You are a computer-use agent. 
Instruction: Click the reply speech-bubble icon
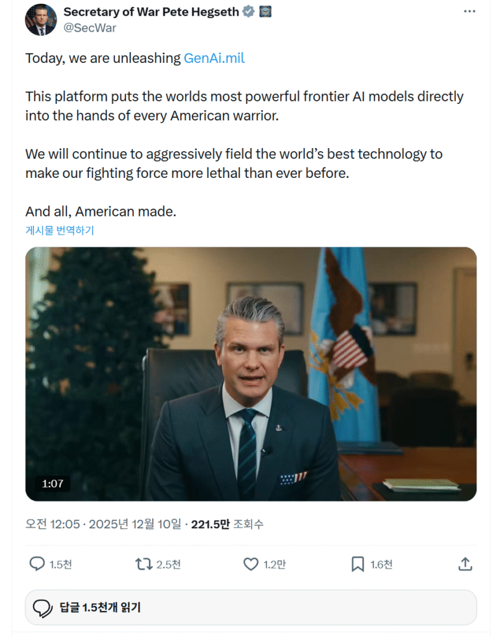tap(37, 564)
